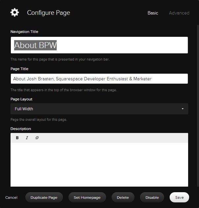Screen dimensions: 199x208
Task: Click inside the Description text area
Action: click(99, 165)
